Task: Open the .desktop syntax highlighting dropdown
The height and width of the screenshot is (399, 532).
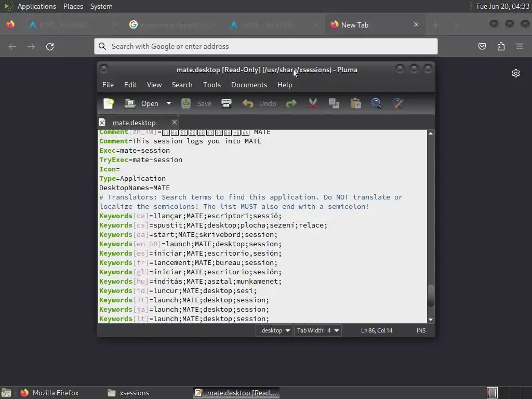Action: (274, 330)
